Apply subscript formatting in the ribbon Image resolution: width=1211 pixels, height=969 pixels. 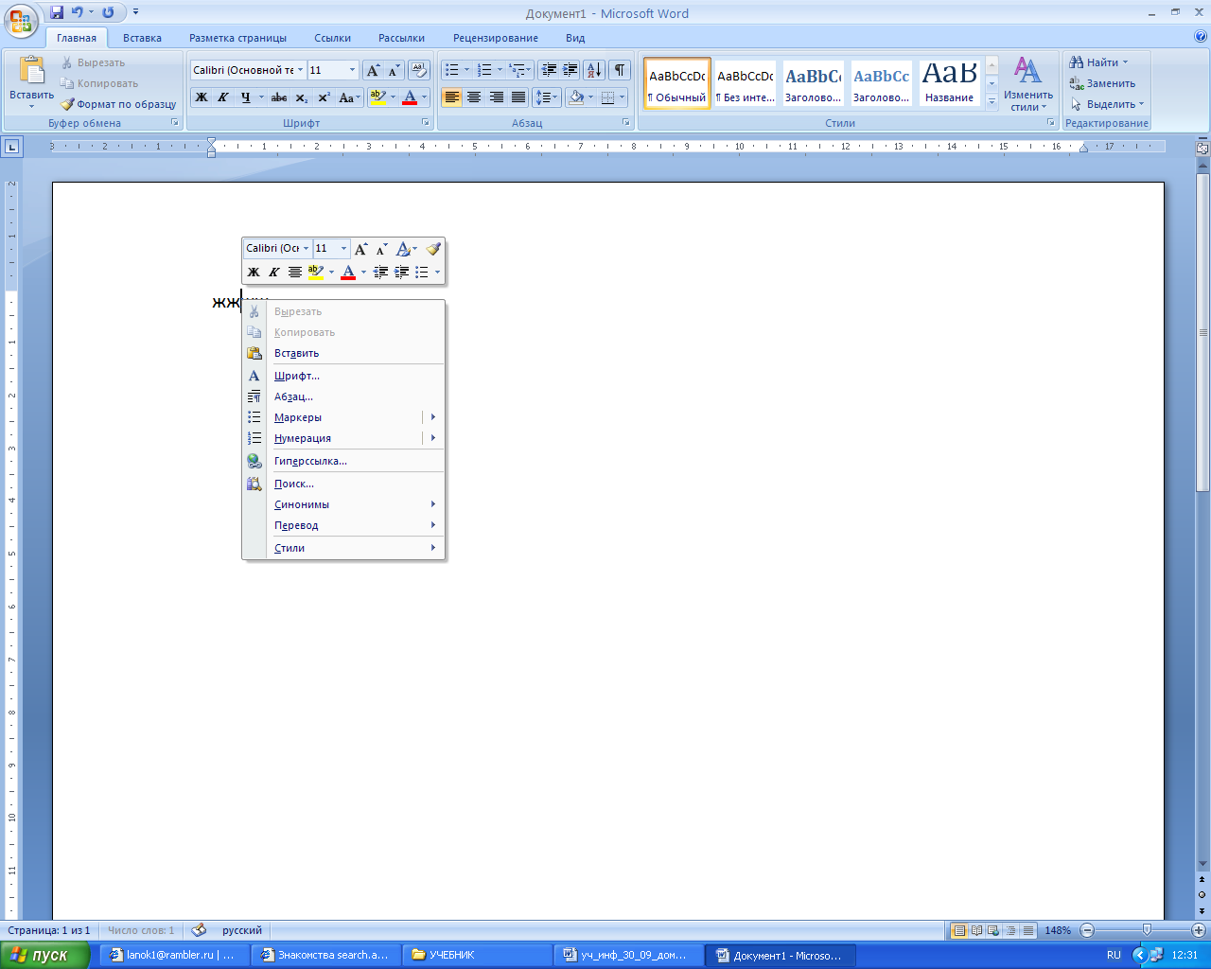(301, 97)
